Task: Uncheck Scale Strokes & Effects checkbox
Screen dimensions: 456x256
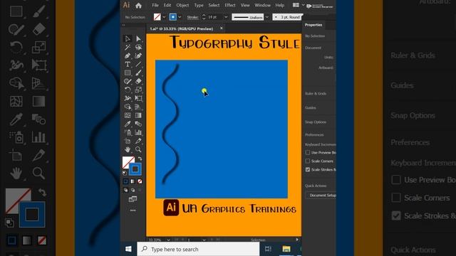Action: (x=308, y=169)
